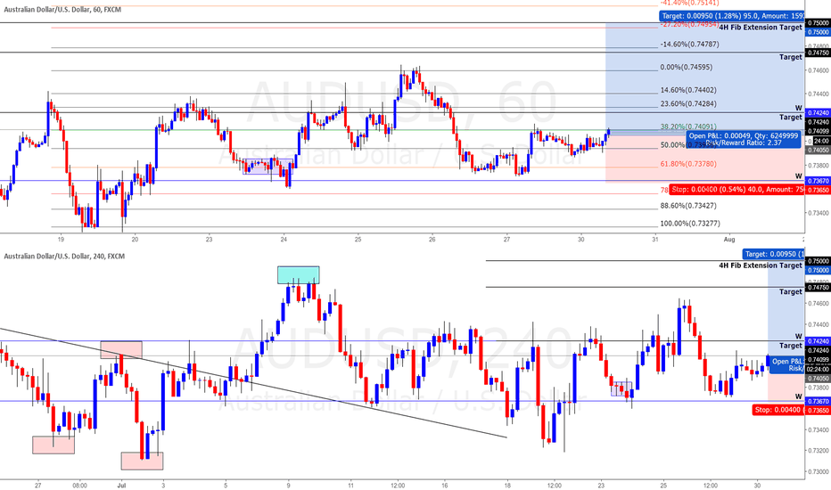Click the red 0.73650 price tag on the 240 chart axis
Screen dimensions: 831x490
tap(818, 410)
